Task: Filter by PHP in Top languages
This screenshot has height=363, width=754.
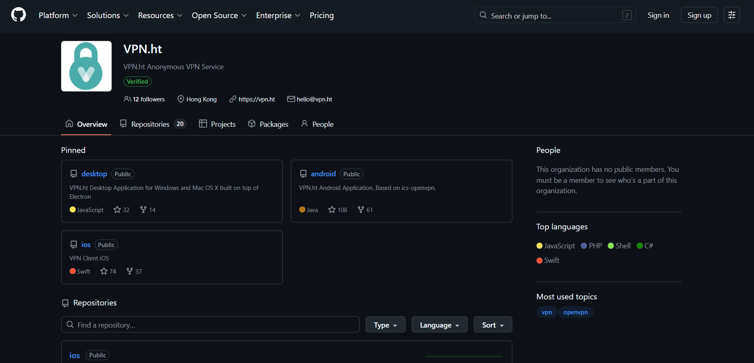Action: [x=591, y=246]
